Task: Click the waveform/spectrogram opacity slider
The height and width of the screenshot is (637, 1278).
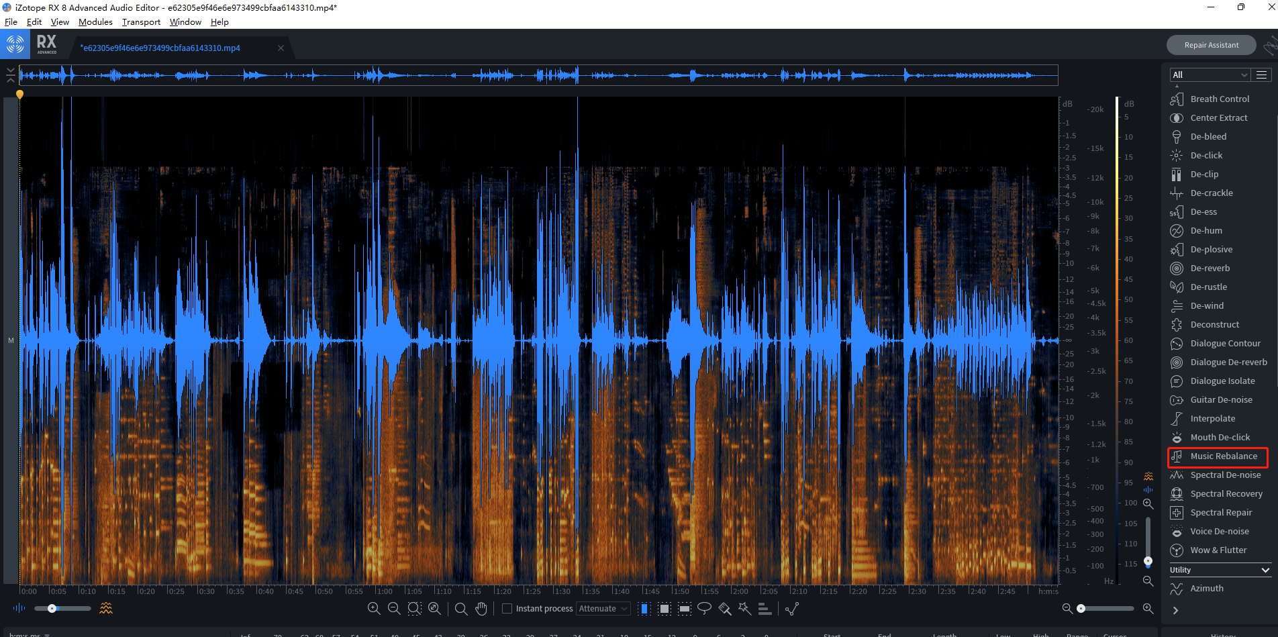Action: point(62,608)
